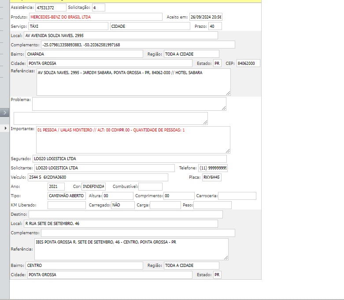
Task: Click the Estado field next to CEP
Action: (x=217, y=63)
